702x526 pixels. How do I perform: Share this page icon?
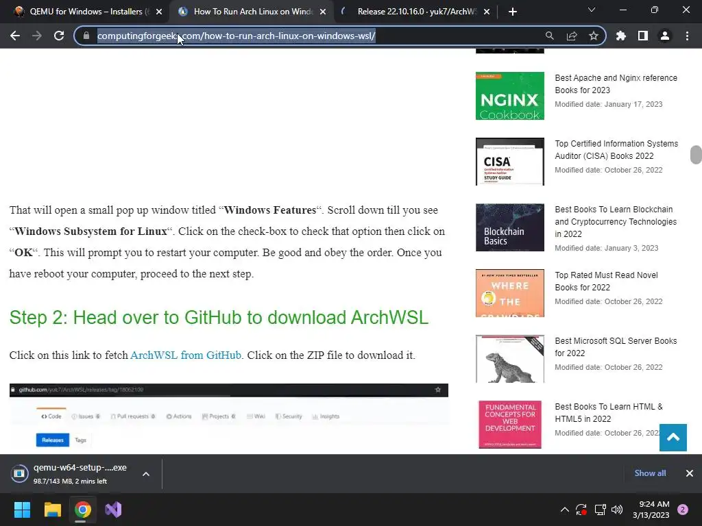pyautogui.click(x=572, y=36)
